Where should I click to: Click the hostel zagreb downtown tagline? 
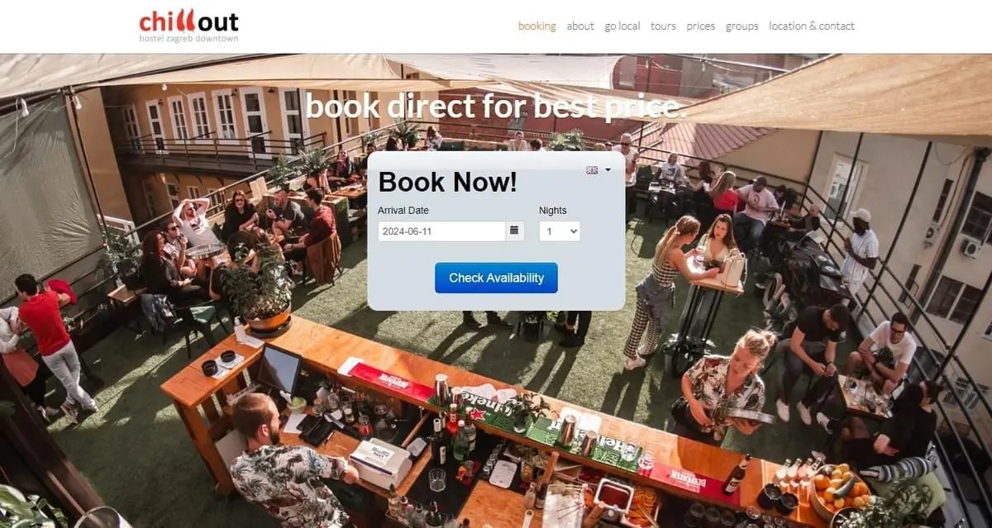tap(188, 38)
